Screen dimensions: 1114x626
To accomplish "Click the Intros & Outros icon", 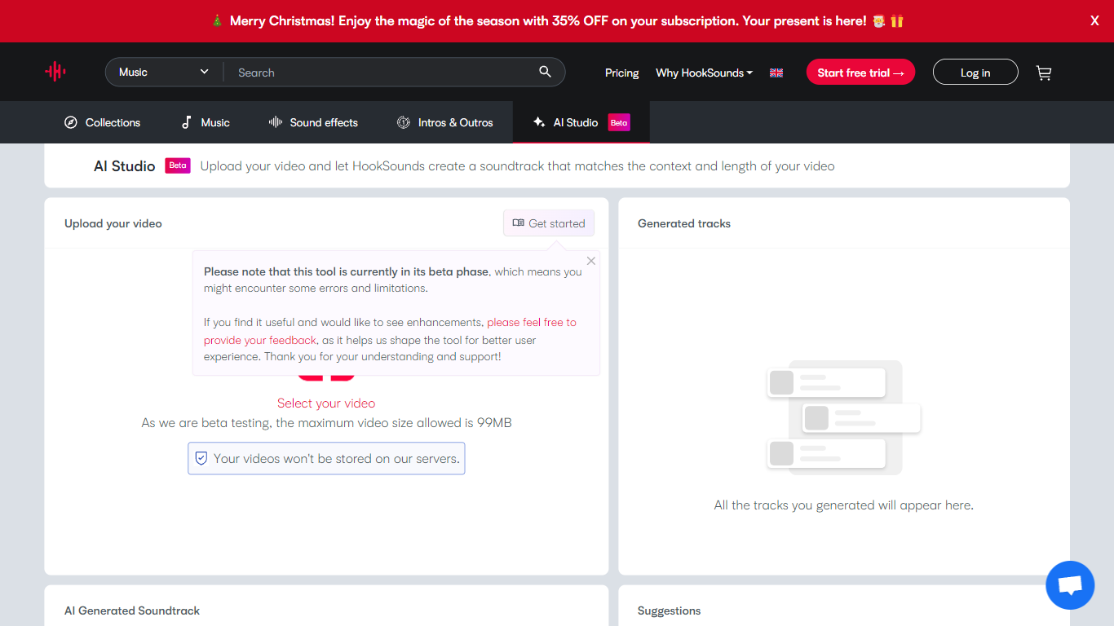I will pos(404,122).
